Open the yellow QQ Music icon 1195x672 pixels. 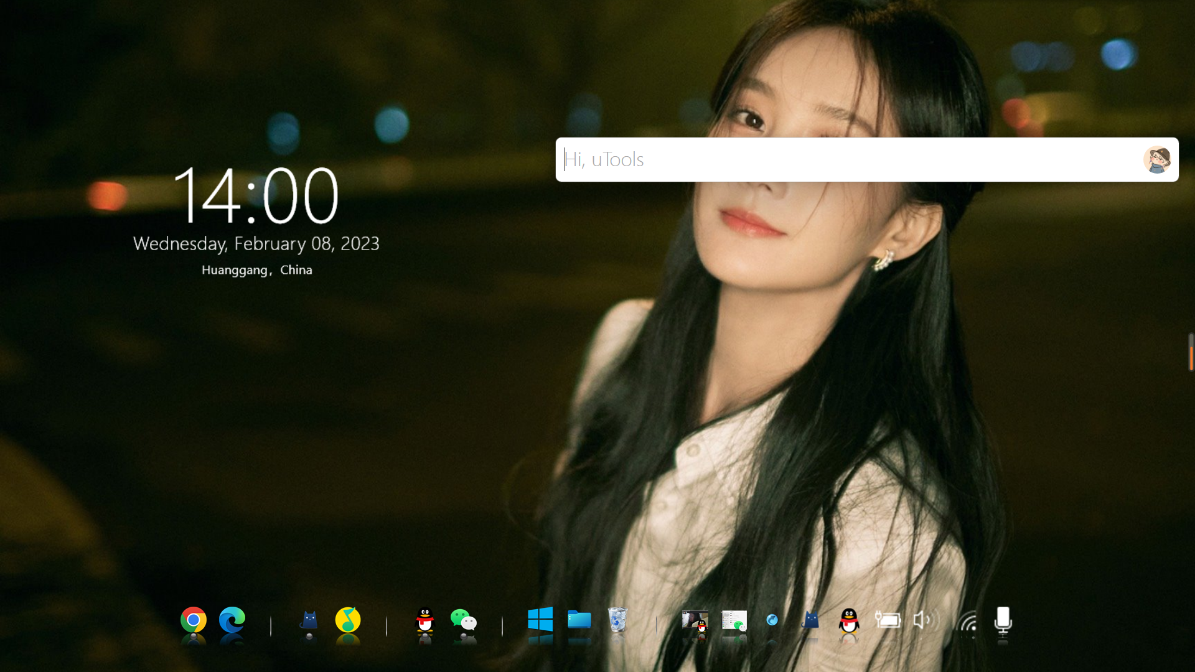point(348,620)
